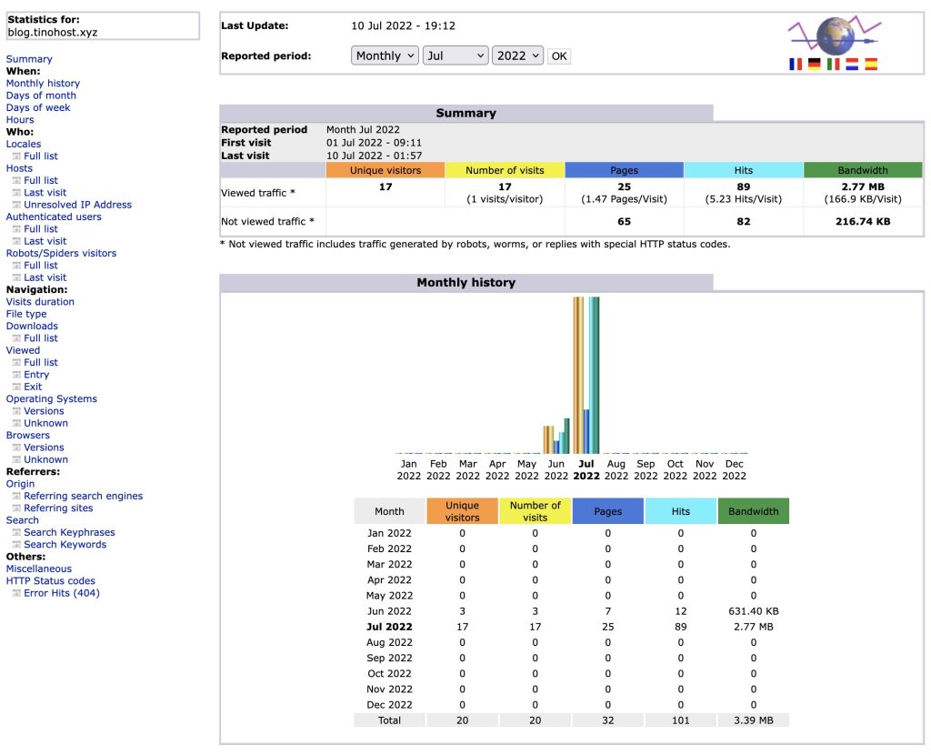Click yellow Number of visits header in Summary table
Viewport: 931px width, 755px height.
505,170
